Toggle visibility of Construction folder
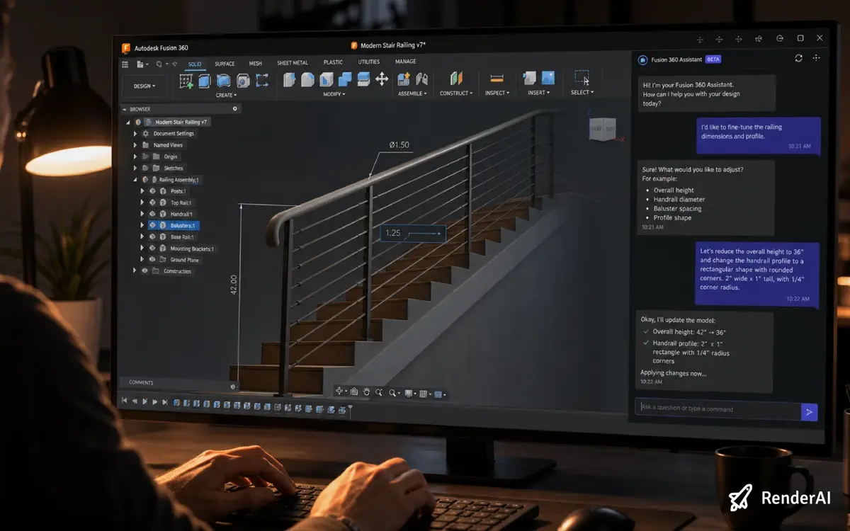Image resolution: width=850 pixels, height=531 pixels. (145, 271)
